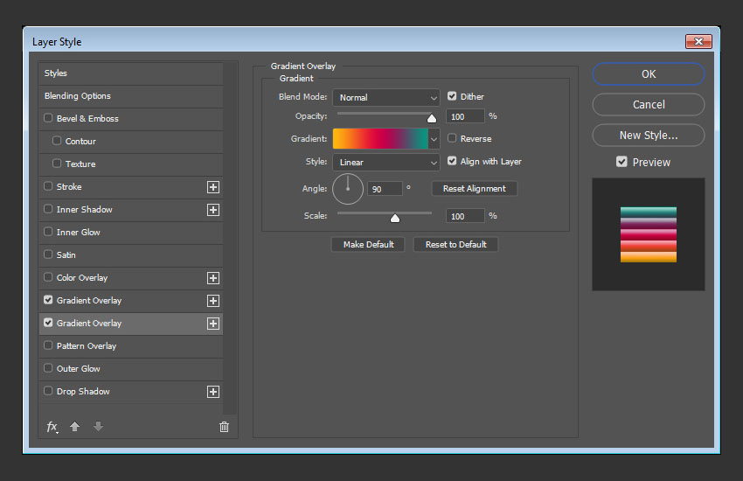Enable the Stroke checkbox
This screenshot has width=743, height=481.
click(x=48, y=185)
